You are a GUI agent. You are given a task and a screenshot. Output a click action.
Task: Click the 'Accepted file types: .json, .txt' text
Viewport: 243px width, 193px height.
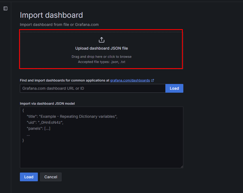102,62
